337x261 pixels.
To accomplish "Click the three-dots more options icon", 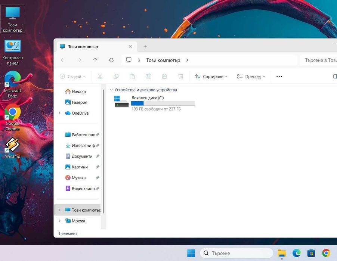I will pyautogui.click(x=279, y=77).
